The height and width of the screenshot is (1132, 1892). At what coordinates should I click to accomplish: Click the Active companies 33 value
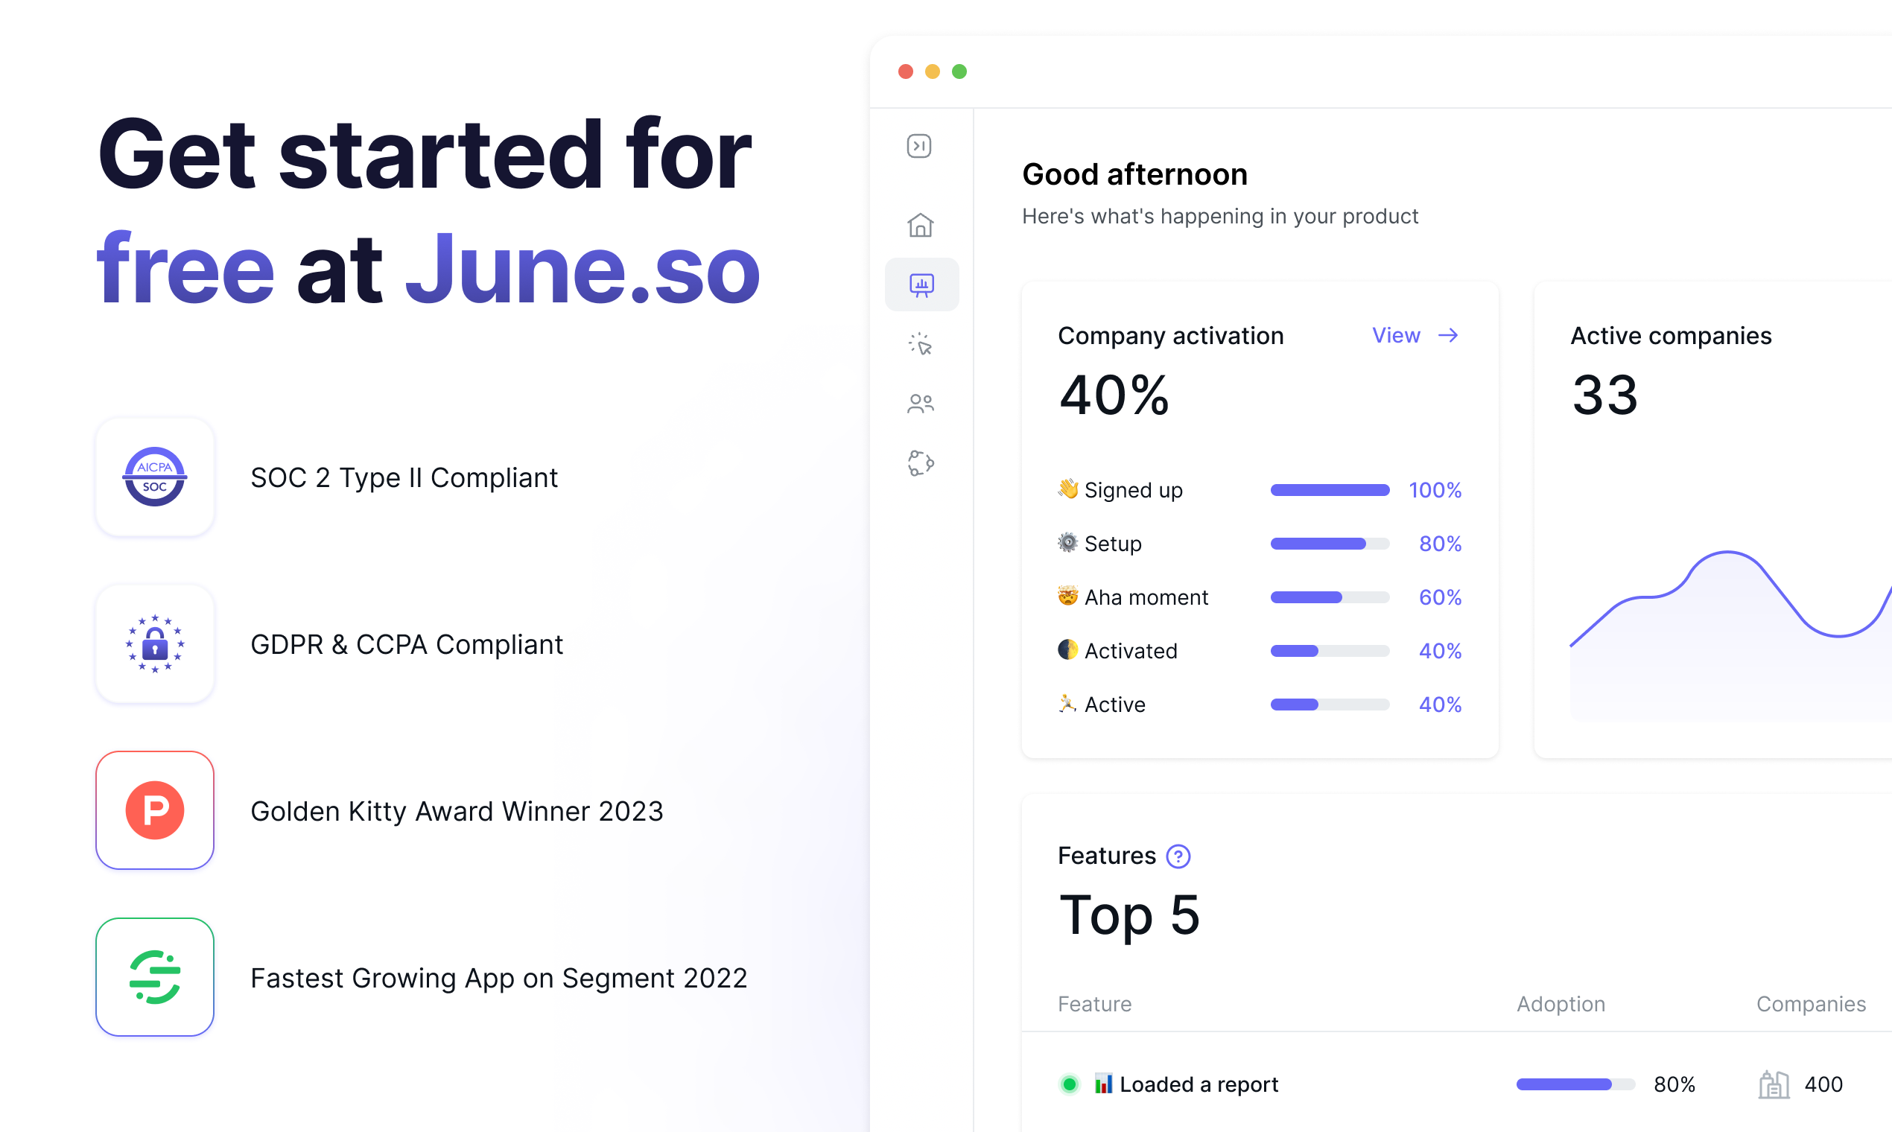[1604, 395]
